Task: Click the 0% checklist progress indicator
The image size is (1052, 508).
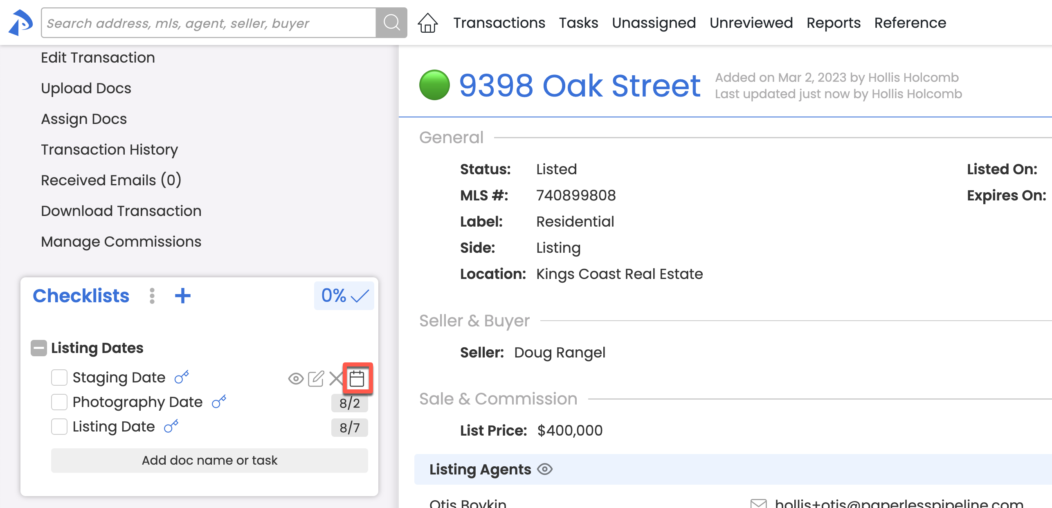Action: coord(344,296)
